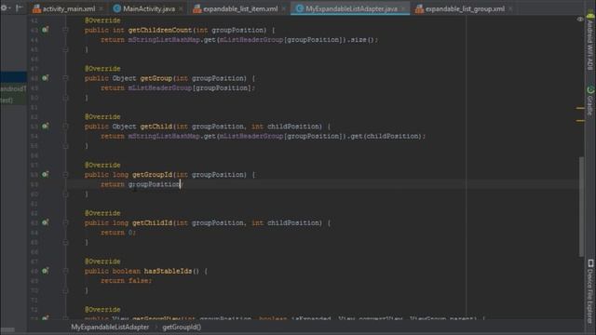Select the highlighted row in the project panel

tap(13, 77)
